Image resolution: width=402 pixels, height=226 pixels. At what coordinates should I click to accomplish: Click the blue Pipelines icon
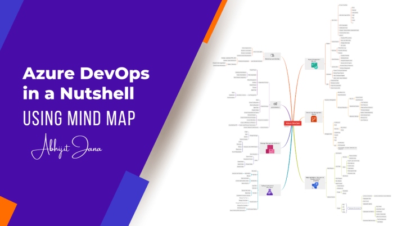coord(315,186)
